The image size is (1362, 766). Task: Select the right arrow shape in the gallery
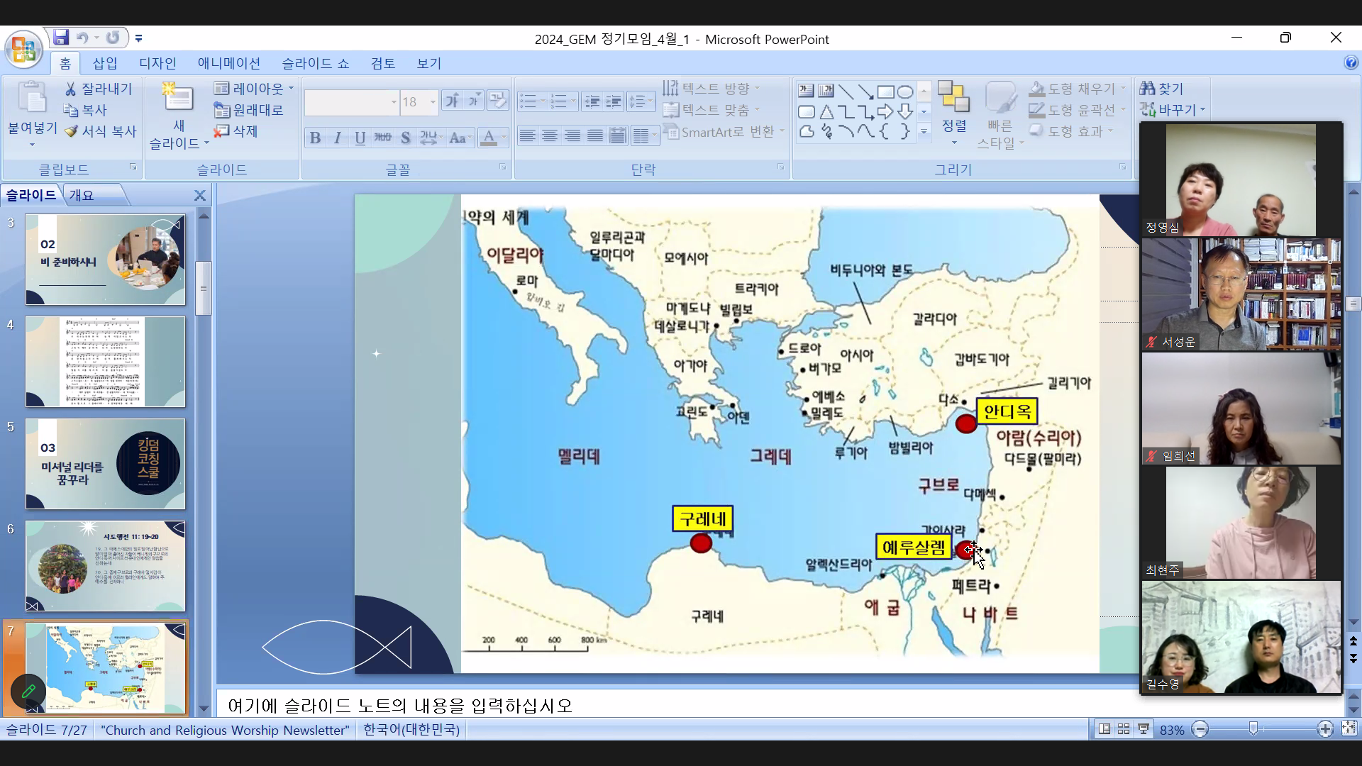click(x=885, y=112)
